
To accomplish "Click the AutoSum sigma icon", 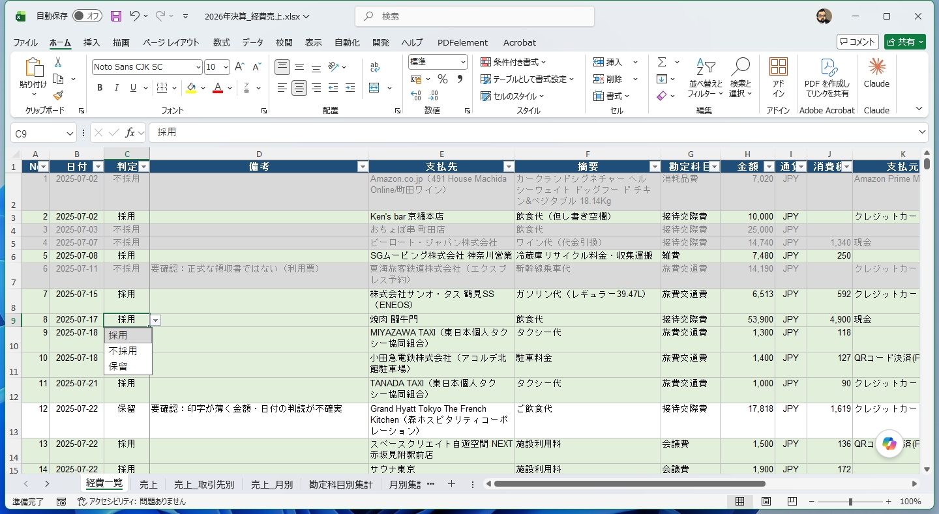I will pyautogui.click(x=662, y=62).
